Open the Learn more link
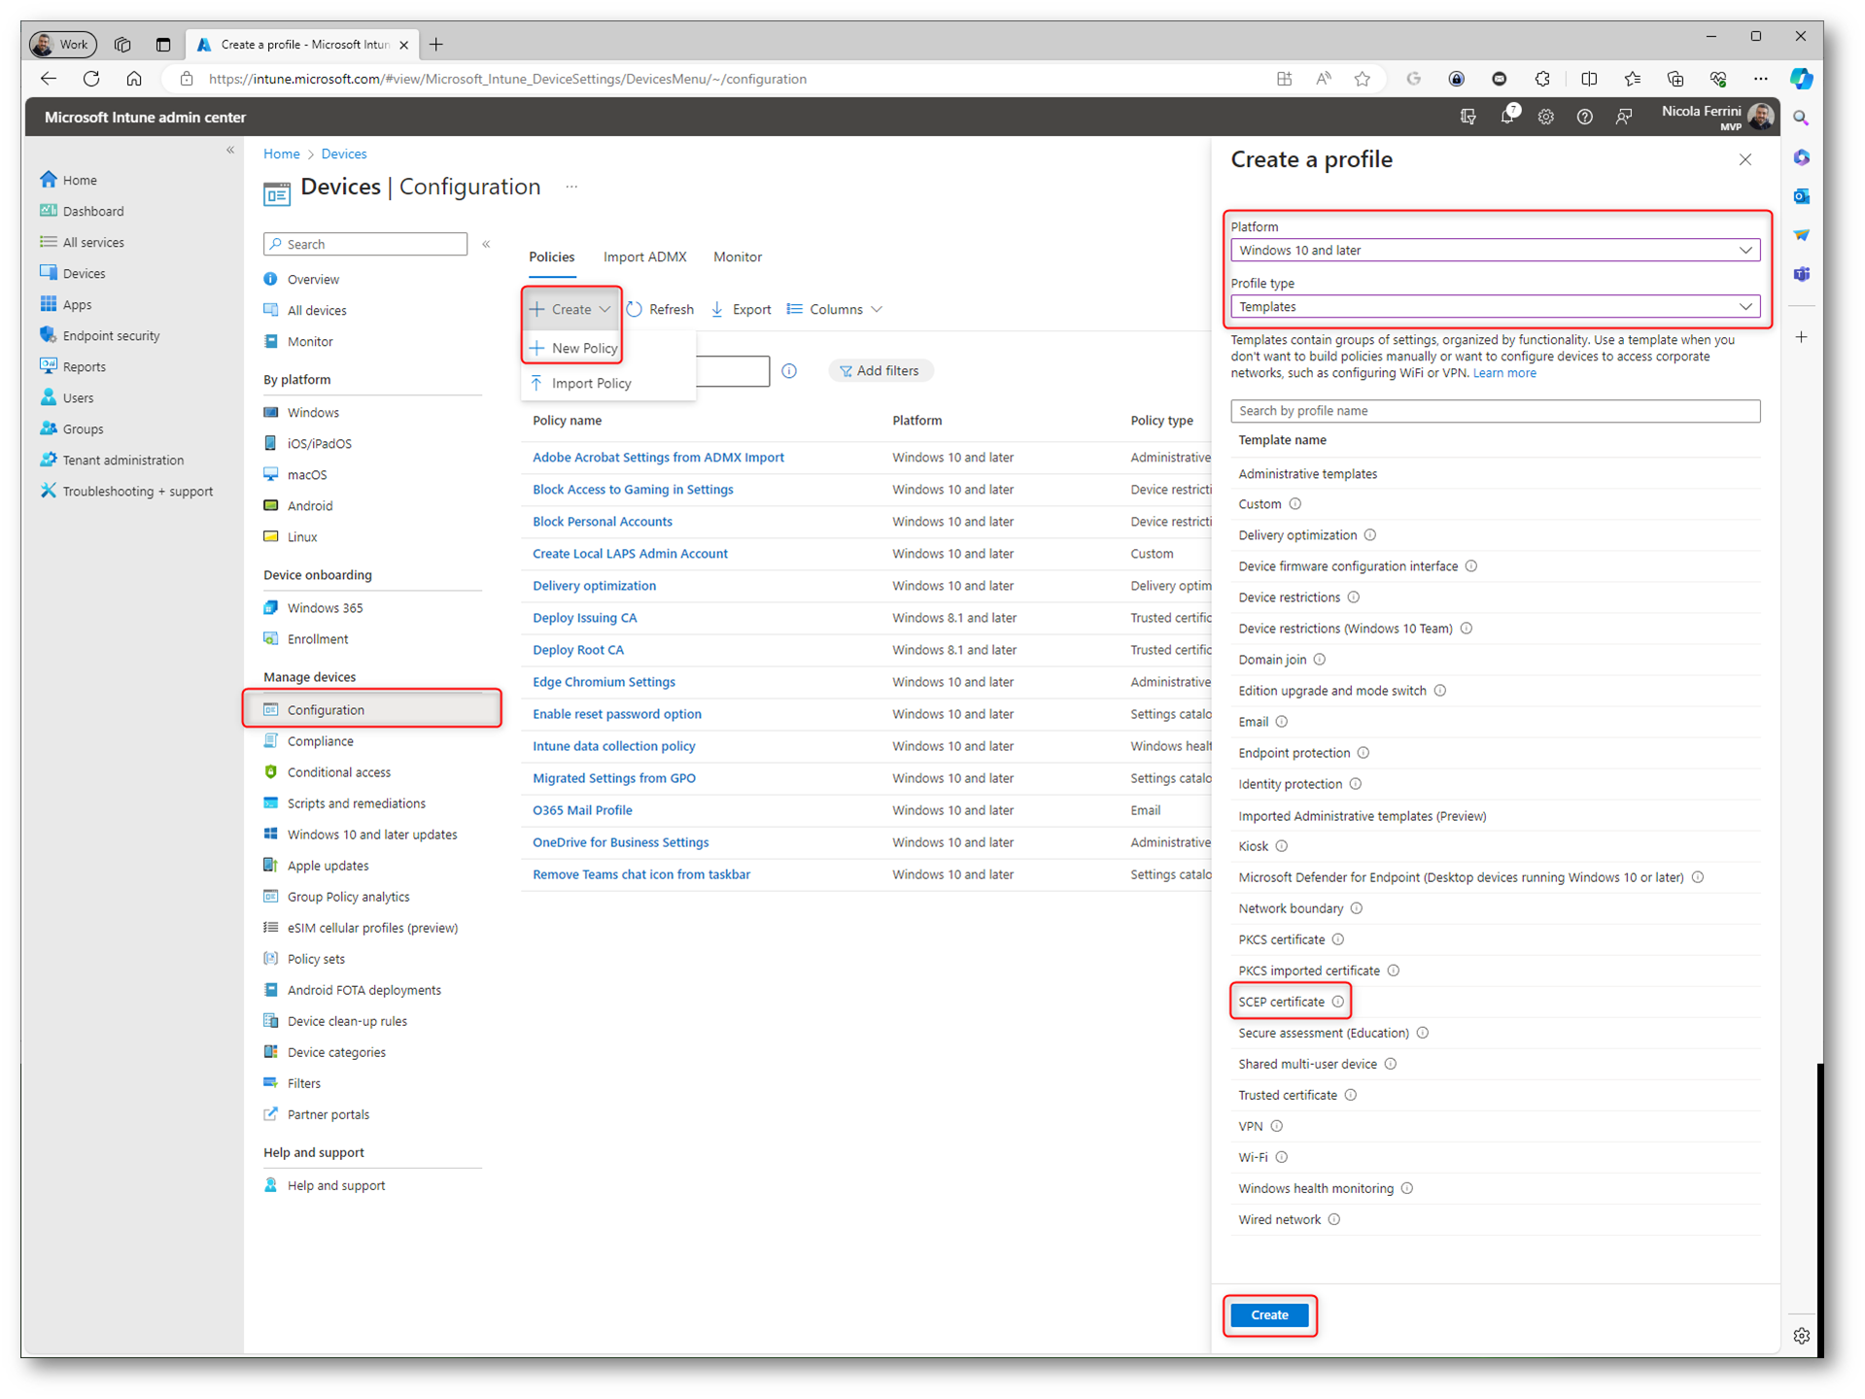The width and height of the screenshot is (1865, 1399). (x=1503, y=373)
